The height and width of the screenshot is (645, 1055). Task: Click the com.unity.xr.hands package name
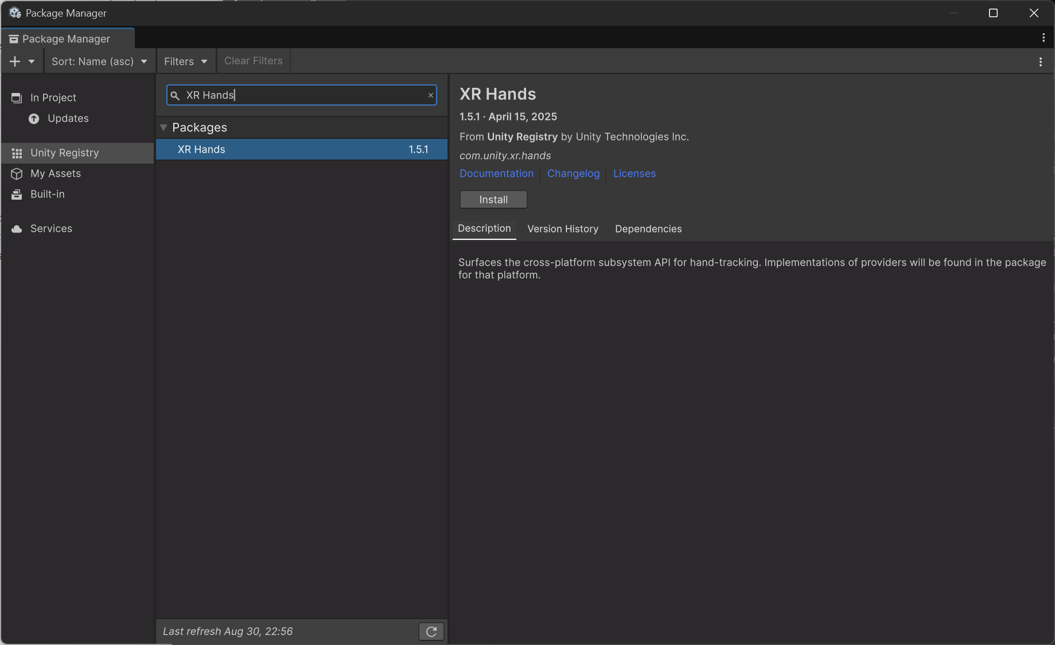505,156
